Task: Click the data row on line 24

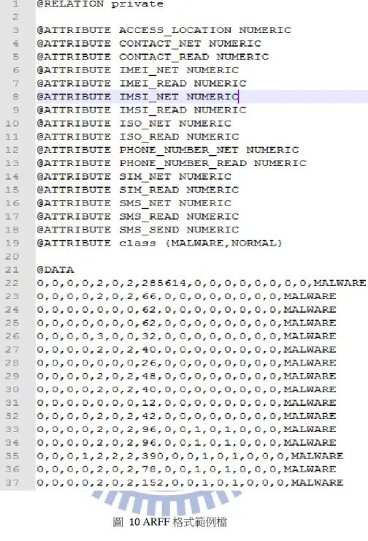Action: coord(186,310)
